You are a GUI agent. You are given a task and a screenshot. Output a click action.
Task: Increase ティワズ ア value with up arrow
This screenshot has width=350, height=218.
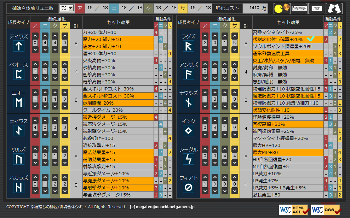(x=35, y=36)
